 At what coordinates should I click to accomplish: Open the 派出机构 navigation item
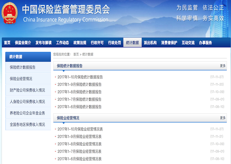pyautogui.click(x=150, y=43)
